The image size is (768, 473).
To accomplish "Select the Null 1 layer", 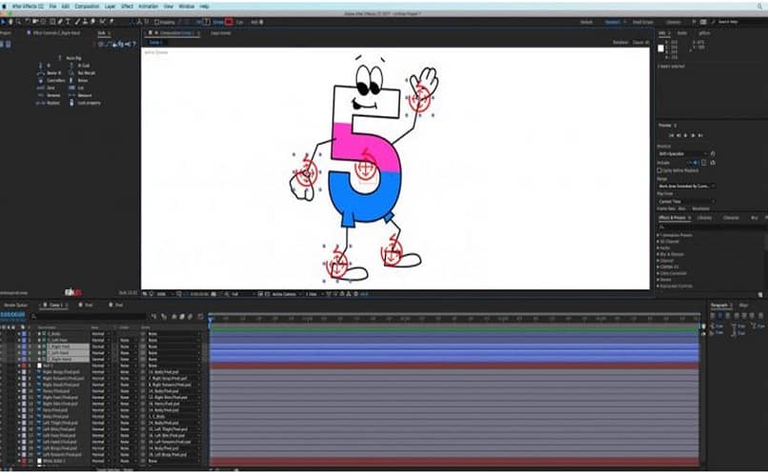I will 48,365.
